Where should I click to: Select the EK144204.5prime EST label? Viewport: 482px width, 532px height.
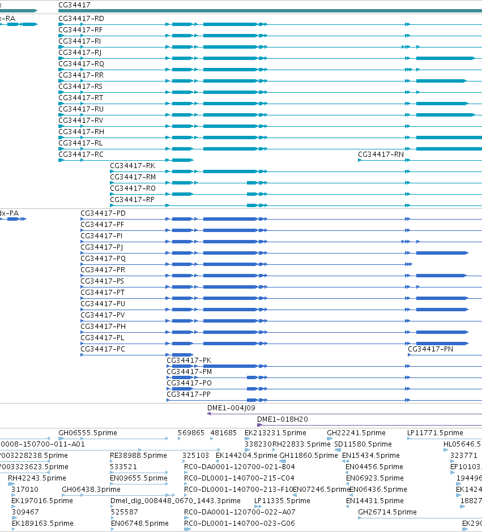point(246,456)
